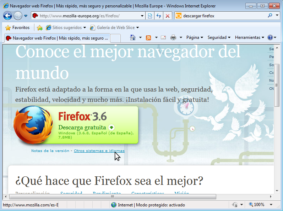Click Add to Favorites Bar icon
The width and height of the screenshot is (283, 211).
[39, 28]
